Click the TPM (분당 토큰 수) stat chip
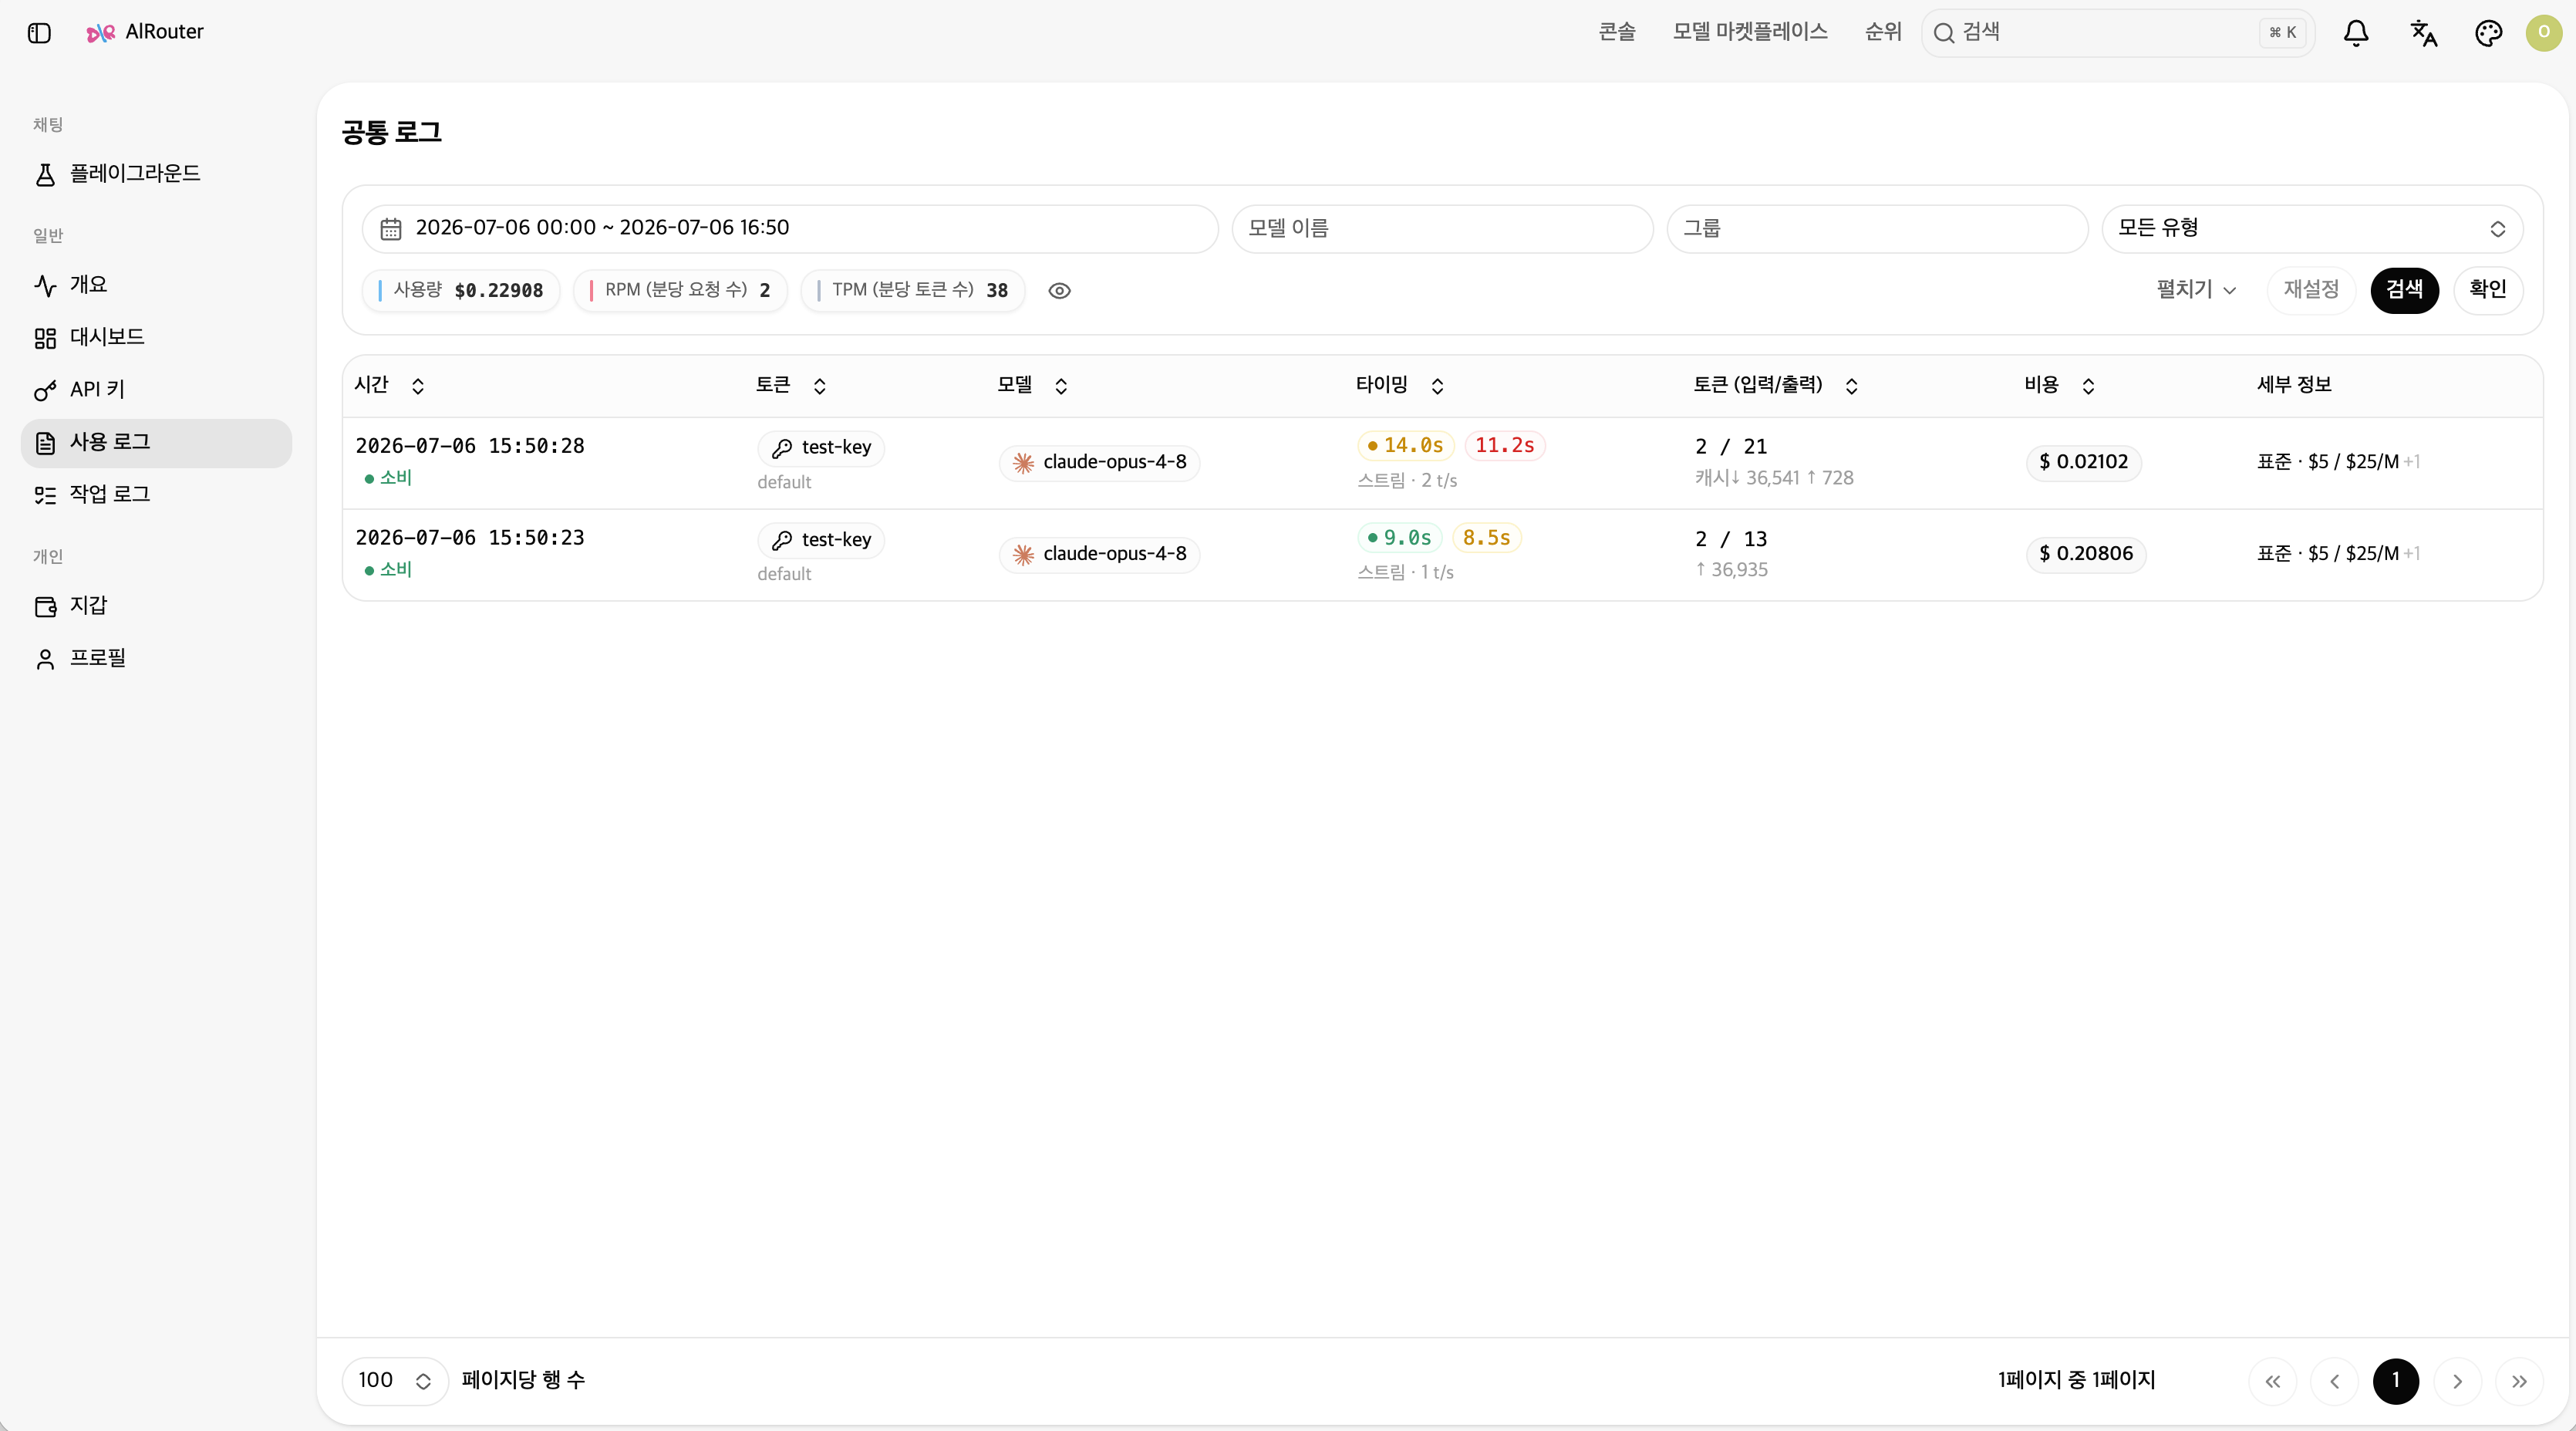This screenshot has height=1431, width=2576. click(912, 291)
